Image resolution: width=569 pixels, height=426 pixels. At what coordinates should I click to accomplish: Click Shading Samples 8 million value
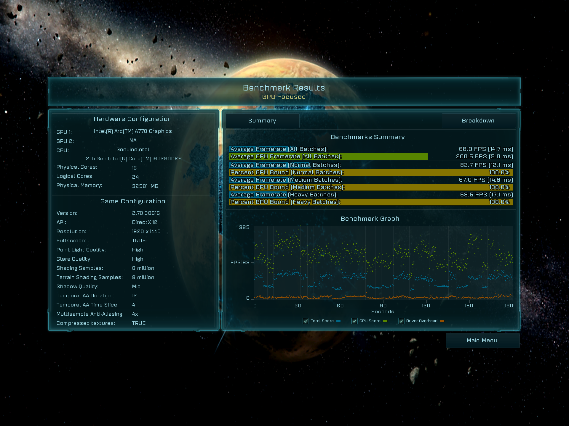[x=143, y=268]
